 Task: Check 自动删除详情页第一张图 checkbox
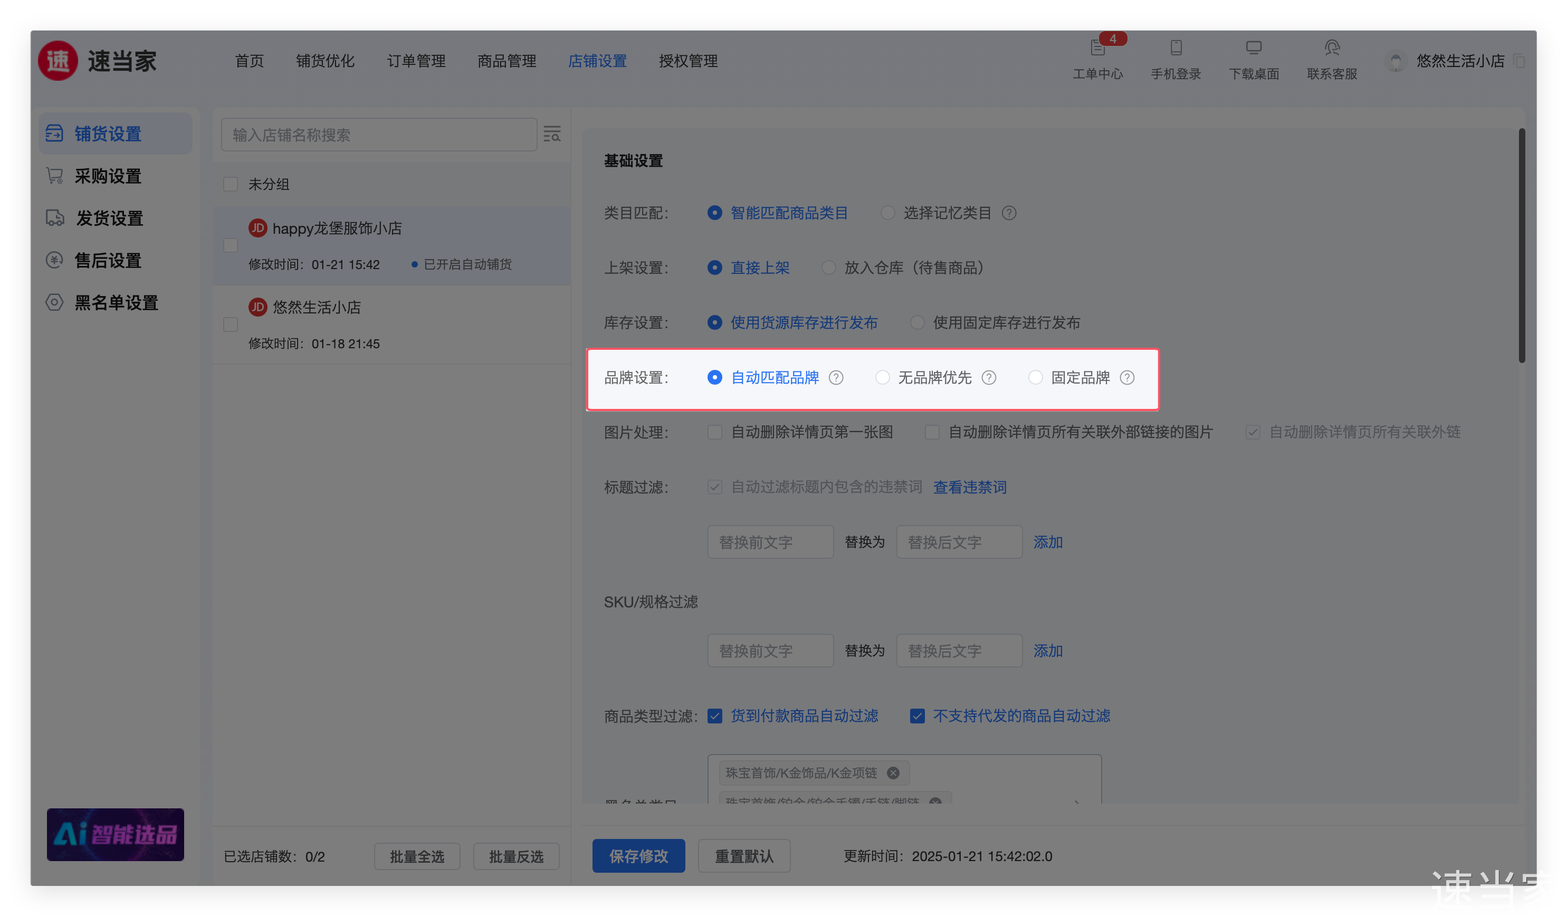(714, 432)
